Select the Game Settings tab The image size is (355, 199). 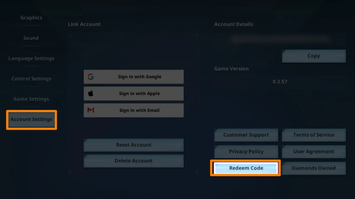coord(31,99)
